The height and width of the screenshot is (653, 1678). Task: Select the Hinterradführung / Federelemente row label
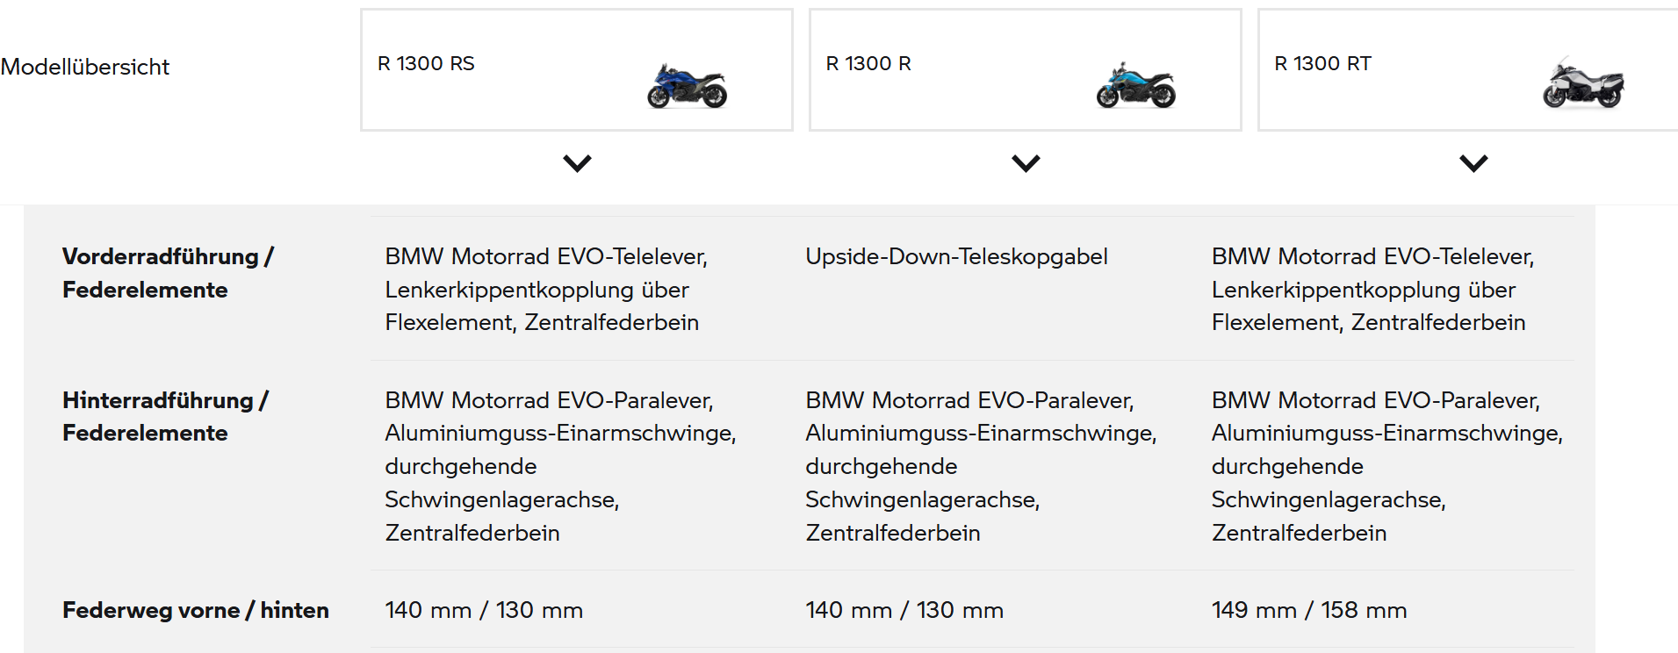click(165, 416)
